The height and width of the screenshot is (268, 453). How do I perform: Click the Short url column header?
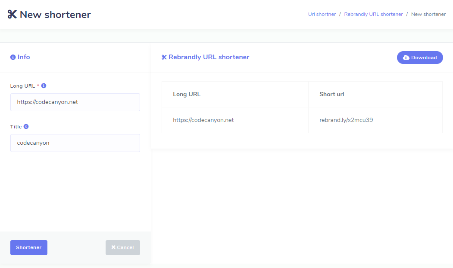(331, 94)
